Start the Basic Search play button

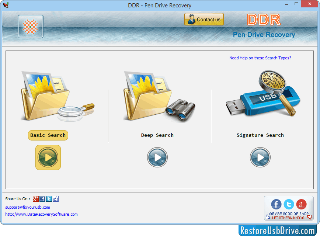click(48, 157)
